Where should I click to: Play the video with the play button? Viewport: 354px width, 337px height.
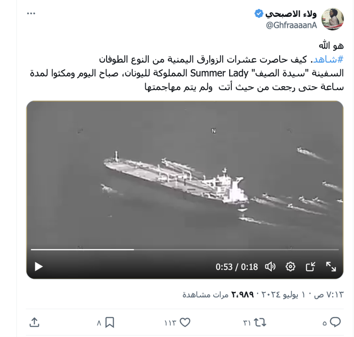(x=38, y=267)
